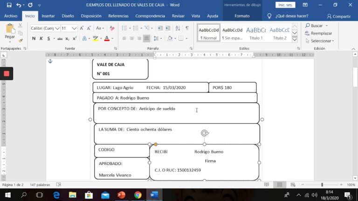Toggle justified text alignment

[146, 39]
